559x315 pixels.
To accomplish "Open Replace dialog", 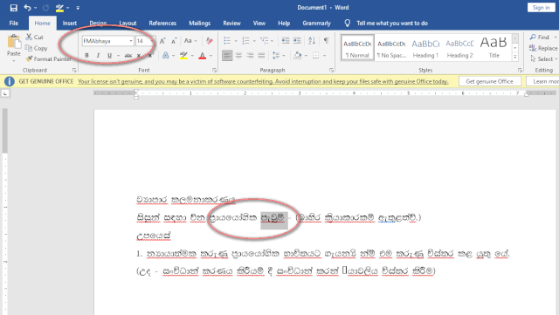I will tap(543, 48).
